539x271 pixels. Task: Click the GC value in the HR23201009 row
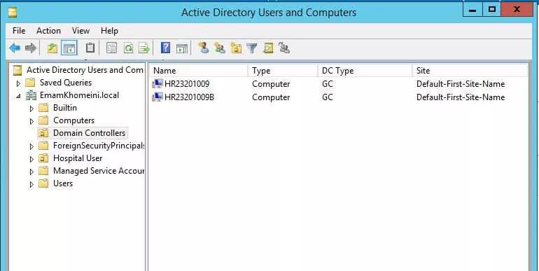tap(328, 84)
